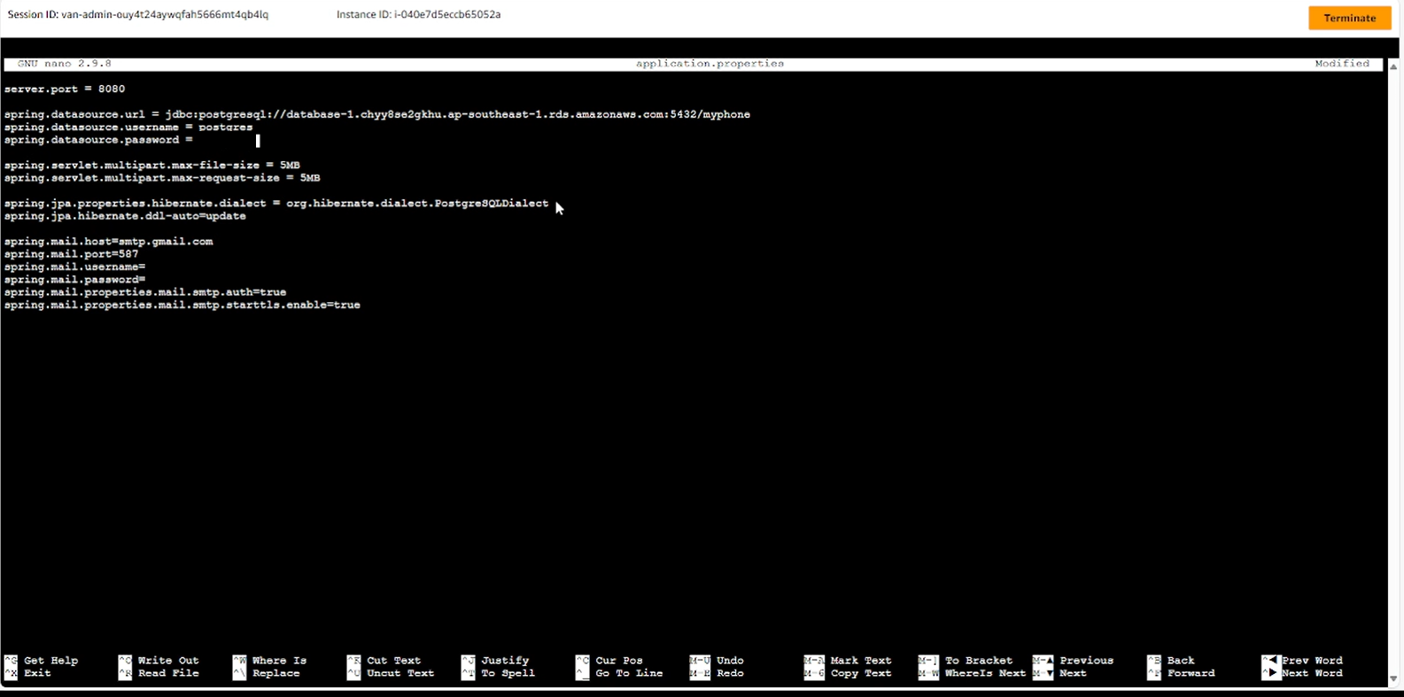This screenshot has width=1404, height=697.
Task: Click the Write Out shortcut label
Action: (x=168, y=661)
